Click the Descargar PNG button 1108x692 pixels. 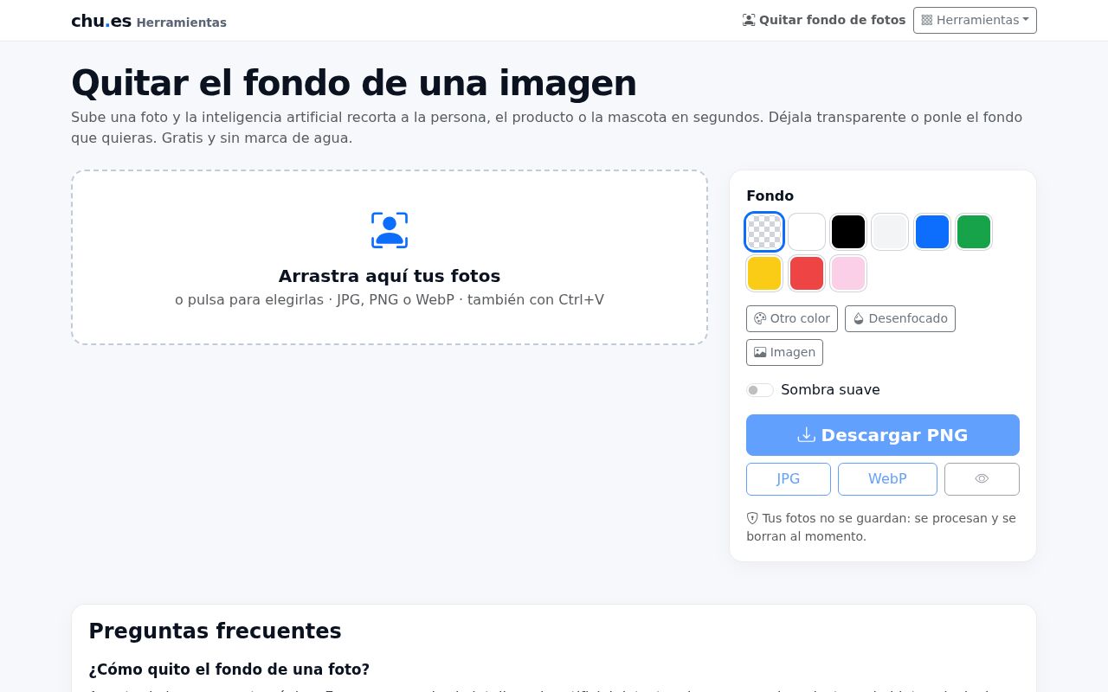(x=883, y=435)
